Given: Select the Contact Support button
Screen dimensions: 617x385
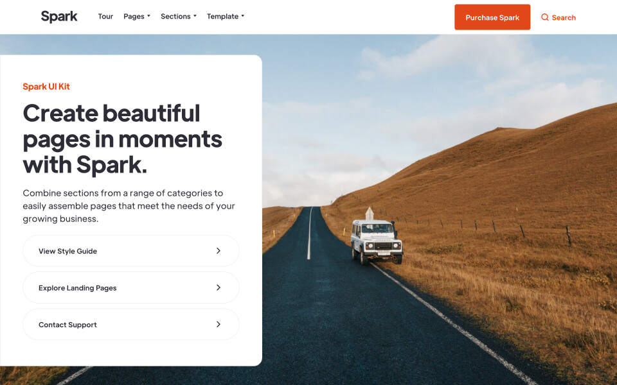Looking at the screenshot, I should tap(131, 324).
